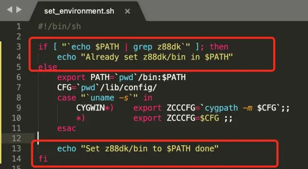Go to previous tab with left arrow
308x169 pixels.
click(x=9, y=9)
